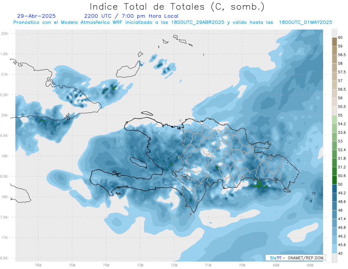Click the colorbar value "46.8"

[342, 228]
